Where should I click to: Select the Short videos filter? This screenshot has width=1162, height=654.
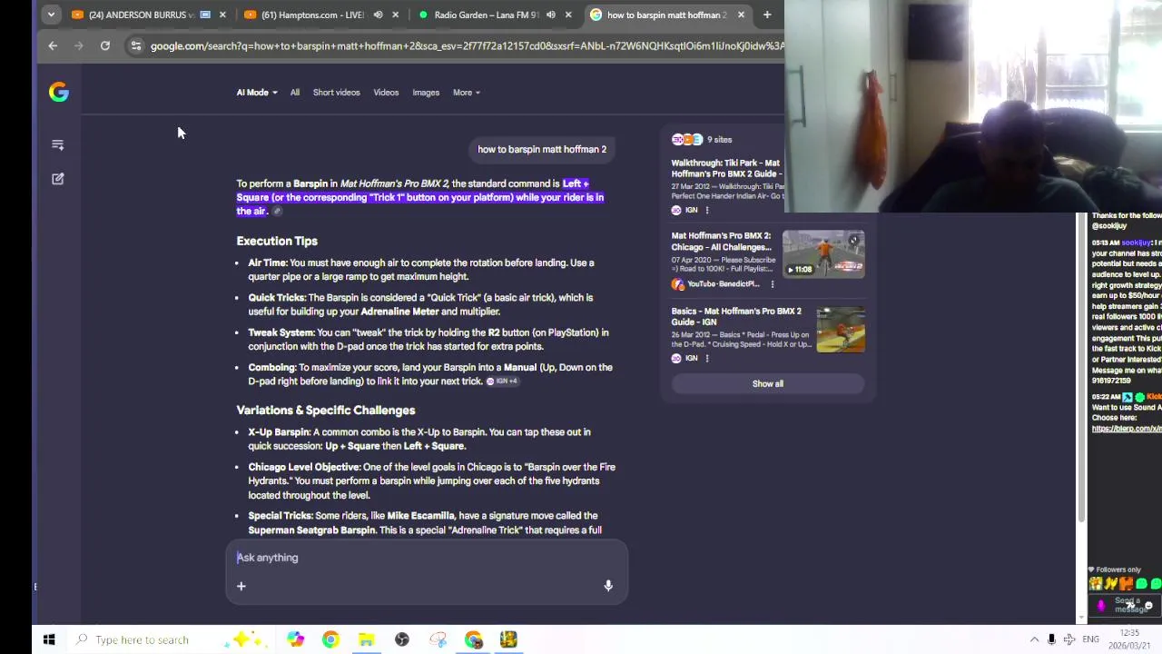(336, 92)
